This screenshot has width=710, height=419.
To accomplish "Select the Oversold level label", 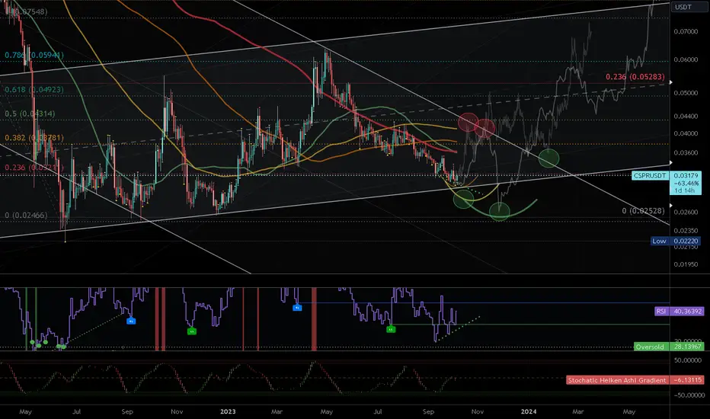I will (650, 347).
